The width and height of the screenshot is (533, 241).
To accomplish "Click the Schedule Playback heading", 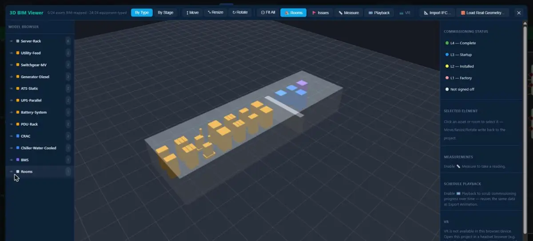I will 462,183.
